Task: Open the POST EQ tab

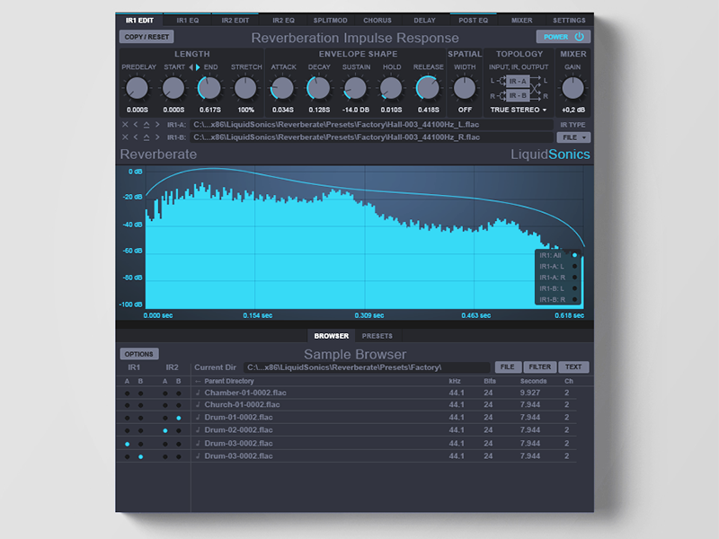Action: [474, 20]
